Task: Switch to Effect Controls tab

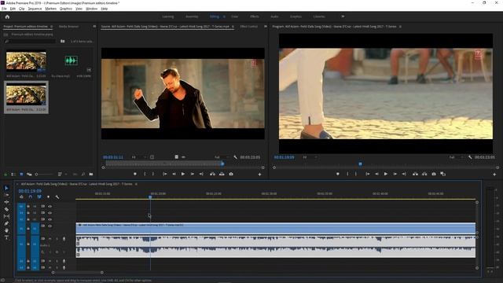Action: pos(249,27)
